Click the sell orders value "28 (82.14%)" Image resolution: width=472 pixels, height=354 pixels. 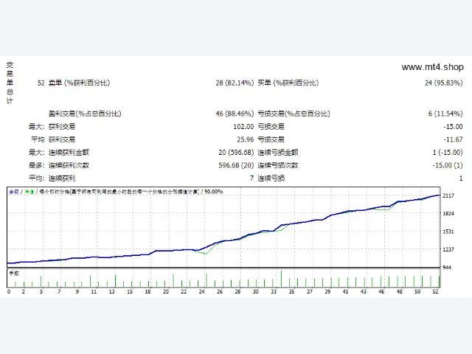point(235,83)
